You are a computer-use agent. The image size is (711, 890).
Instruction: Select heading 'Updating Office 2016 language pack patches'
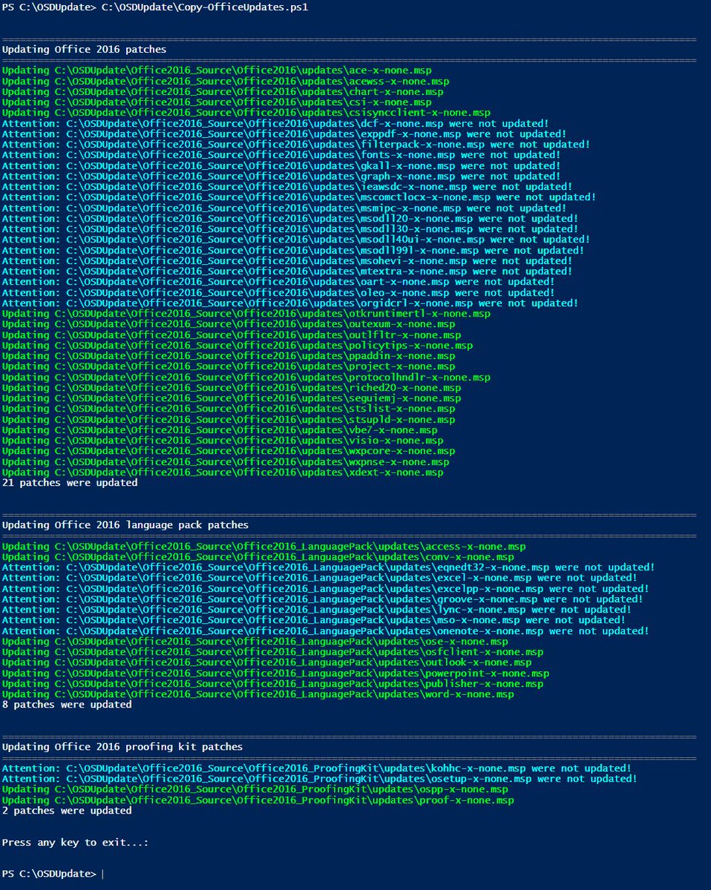(125, 525)
